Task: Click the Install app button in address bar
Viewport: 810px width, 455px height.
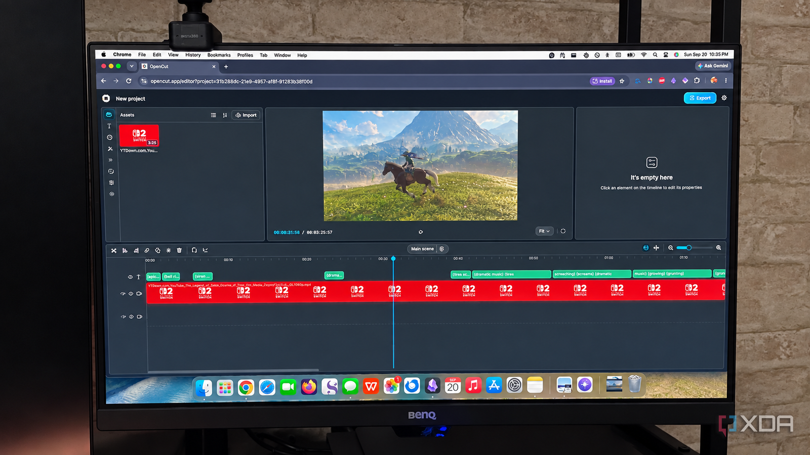Action: [x=602, y=81]
